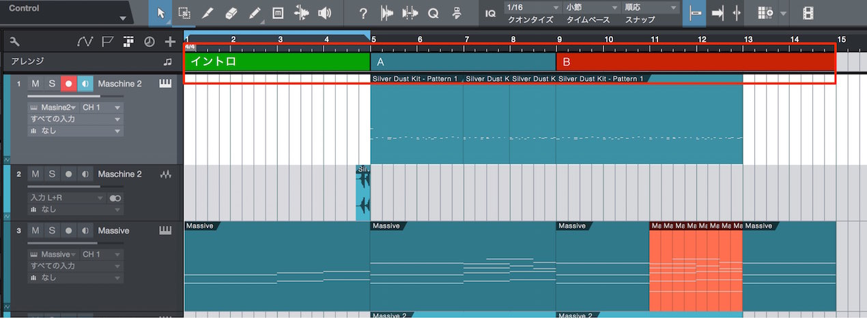Toggle the Snap to grid button

pyautogui.click(x=695, y=13)
